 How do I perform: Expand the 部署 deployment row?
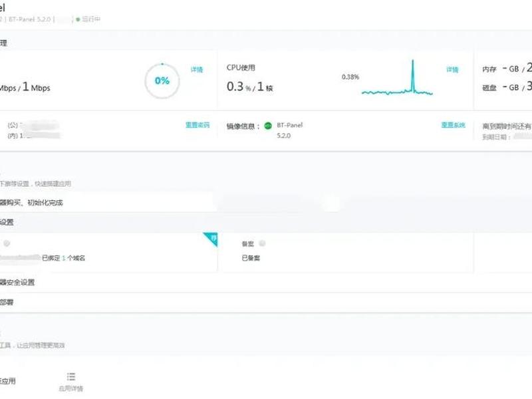tap(266, 303)
